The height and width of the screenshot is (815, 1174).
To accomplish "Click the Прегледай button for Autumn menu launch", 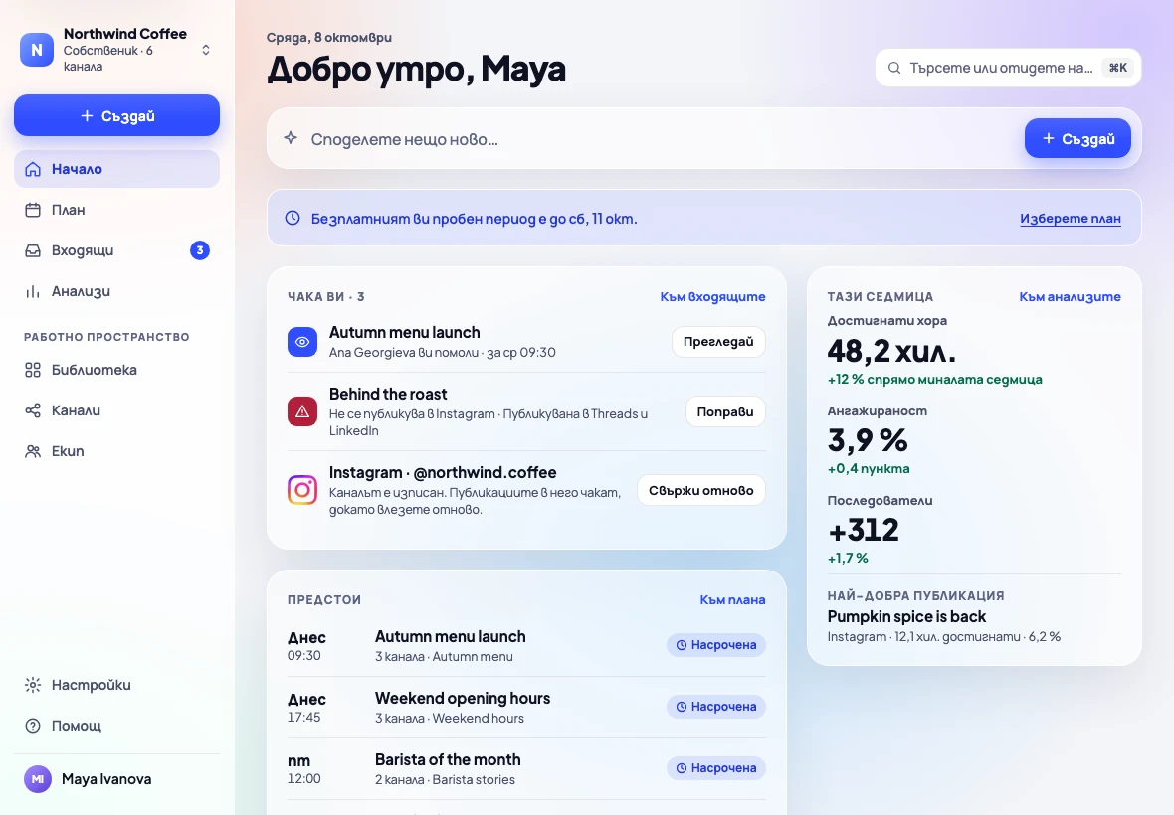I will click(x=718, y=342).
